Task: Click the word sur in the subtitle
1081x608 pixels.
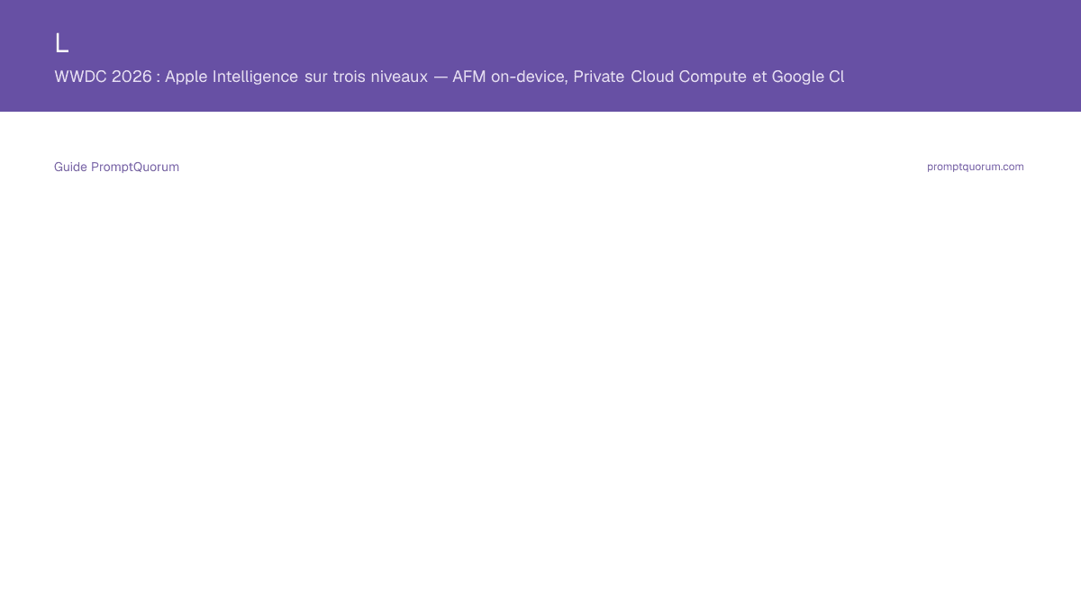Action: [x=315, y=77]
